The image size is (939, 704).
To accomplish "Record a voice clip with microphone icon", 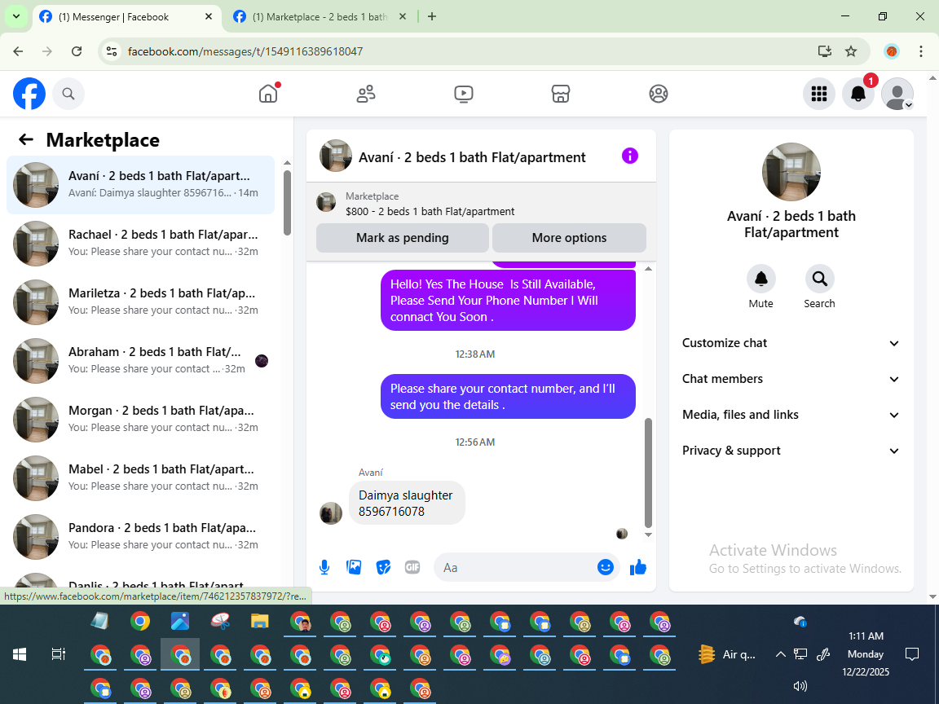I will (x=324, y=567).
